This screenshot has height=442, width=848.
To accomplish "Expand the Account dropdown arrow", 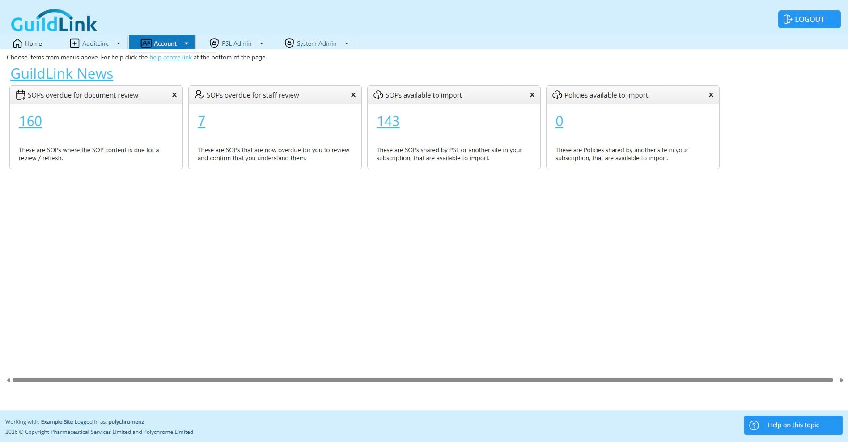I will (x=187, y=43).
